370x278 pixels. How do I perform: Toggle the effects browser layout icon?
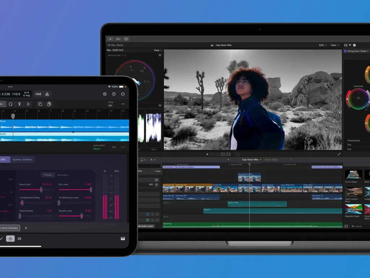(346, 226)
